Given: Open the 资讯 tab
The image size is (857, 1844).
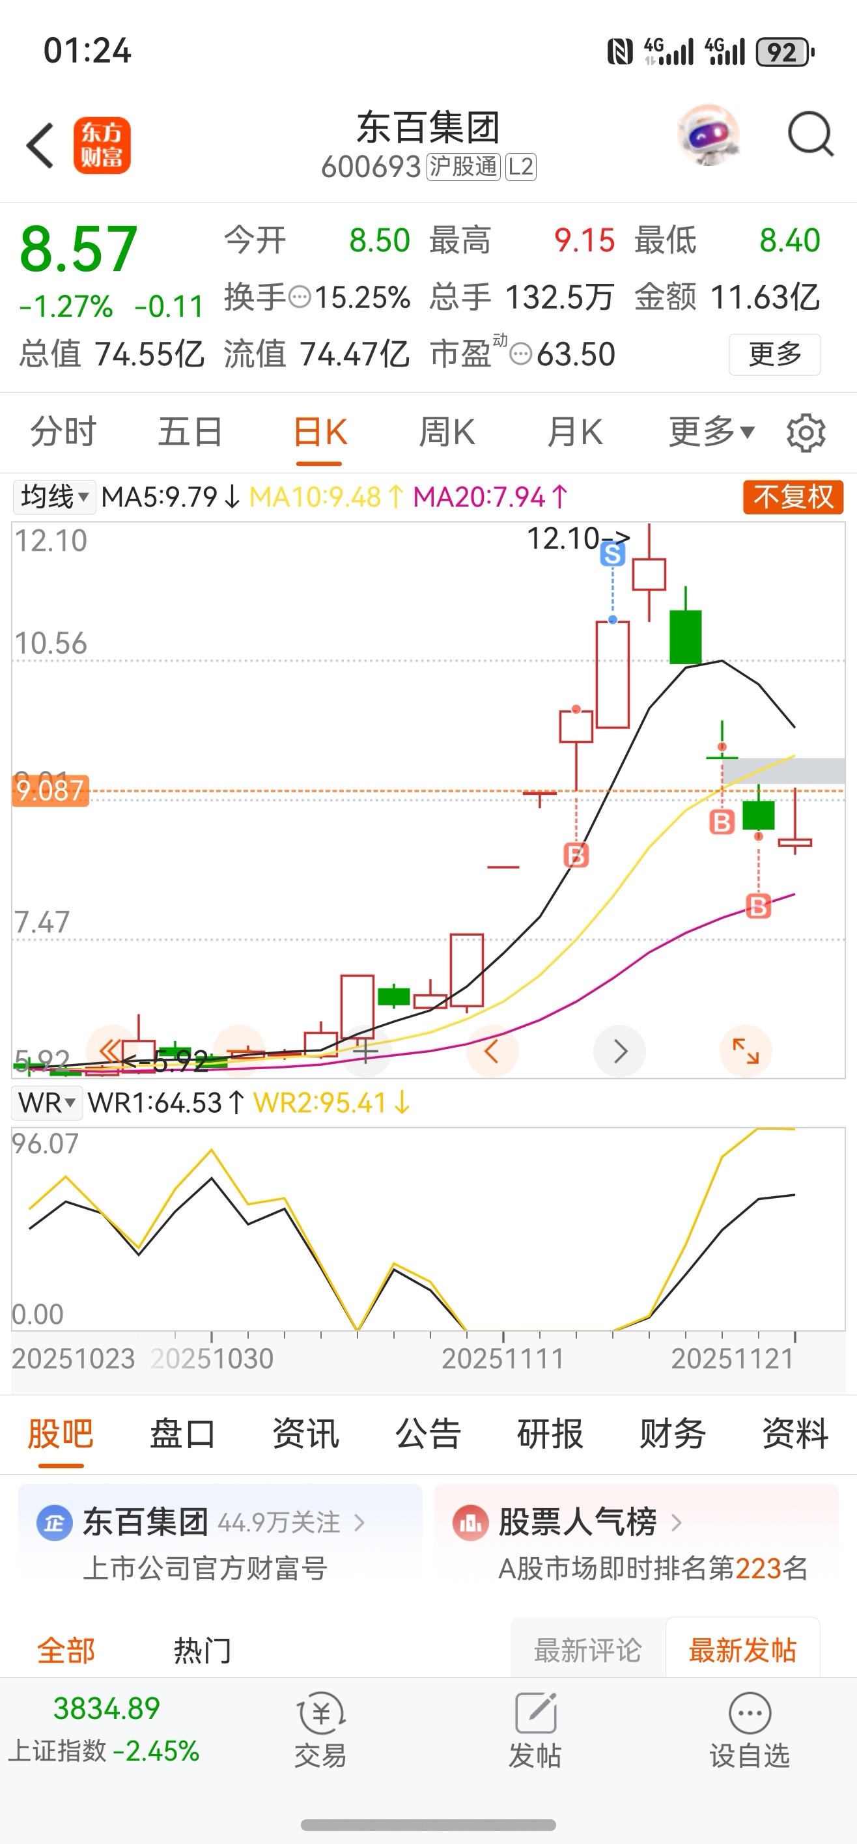Looking at the screenshot, I should coord(305,1434).
